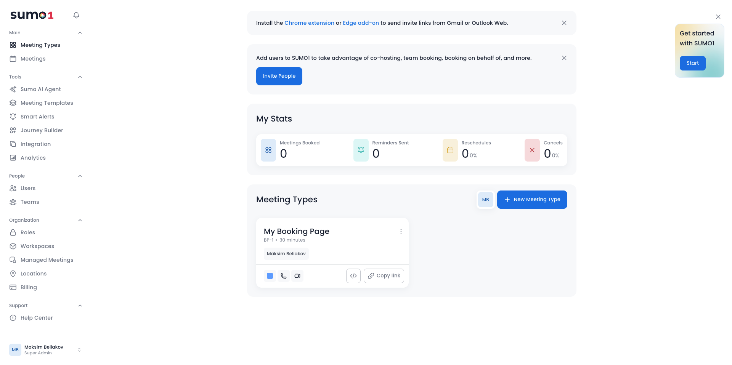
Task: Click the MB avatar filter next to New Meeting Type
Action: click(x=485, y=200)
